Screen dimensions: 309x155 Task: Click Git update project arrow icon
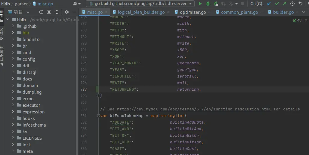coord(269,4)
